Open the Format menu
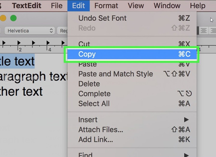The height and width of the screenshot is (157, 216). click(x=106, y=6)
